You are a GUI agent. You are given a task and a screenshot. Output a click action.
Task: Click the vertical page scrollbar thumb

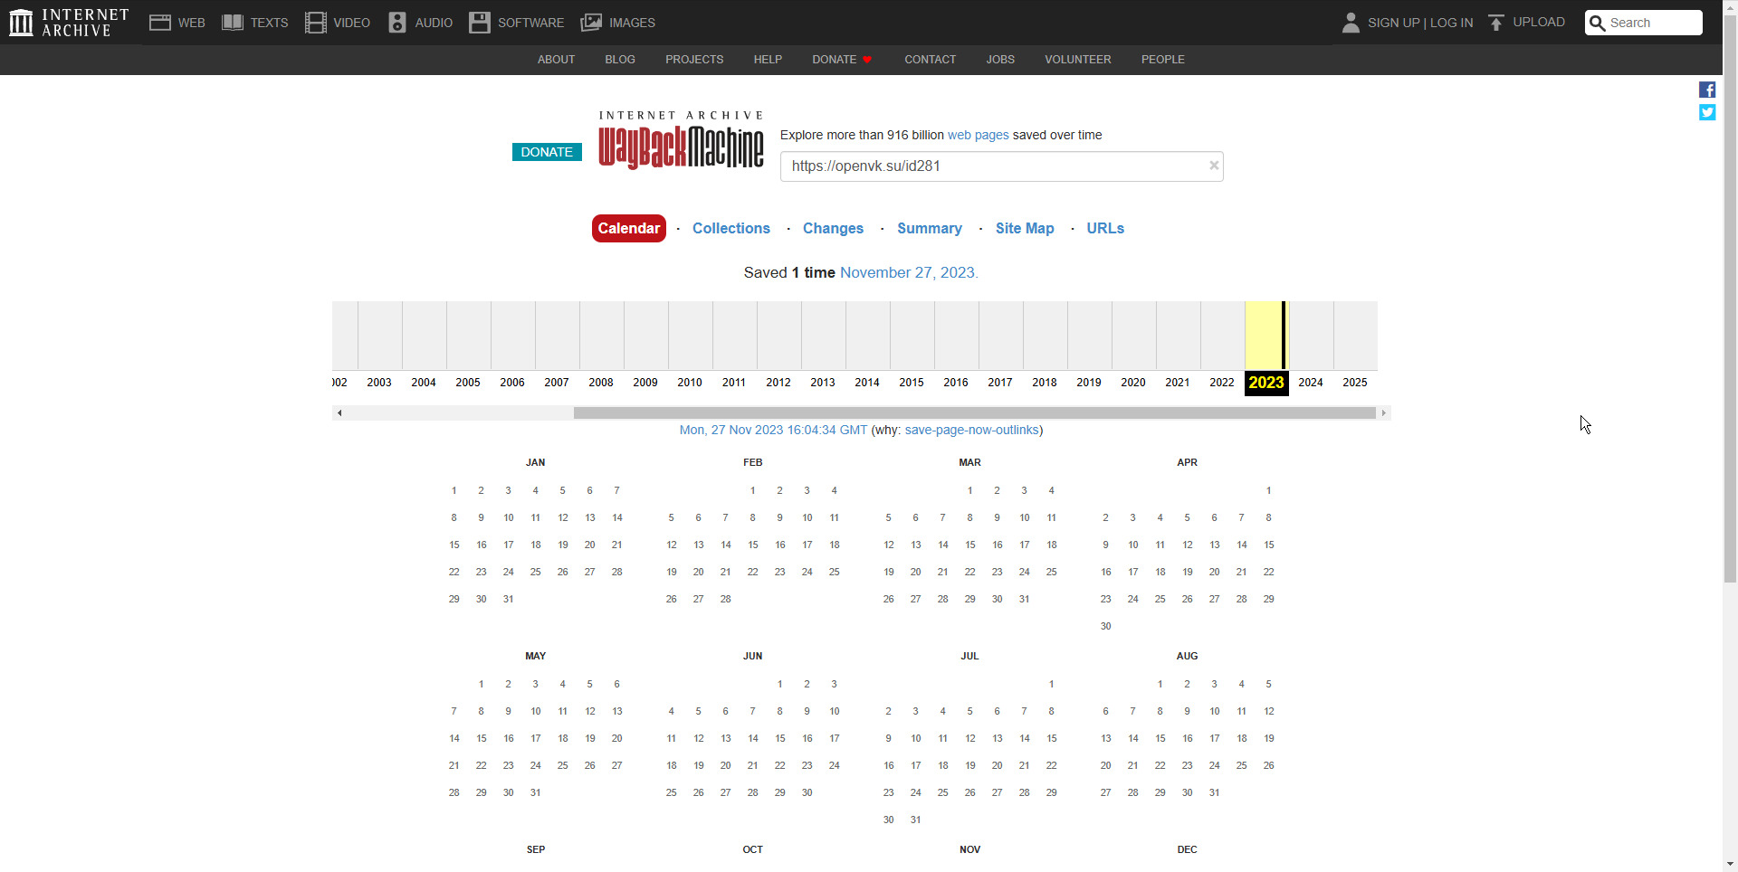click(x=1730, y=299)
